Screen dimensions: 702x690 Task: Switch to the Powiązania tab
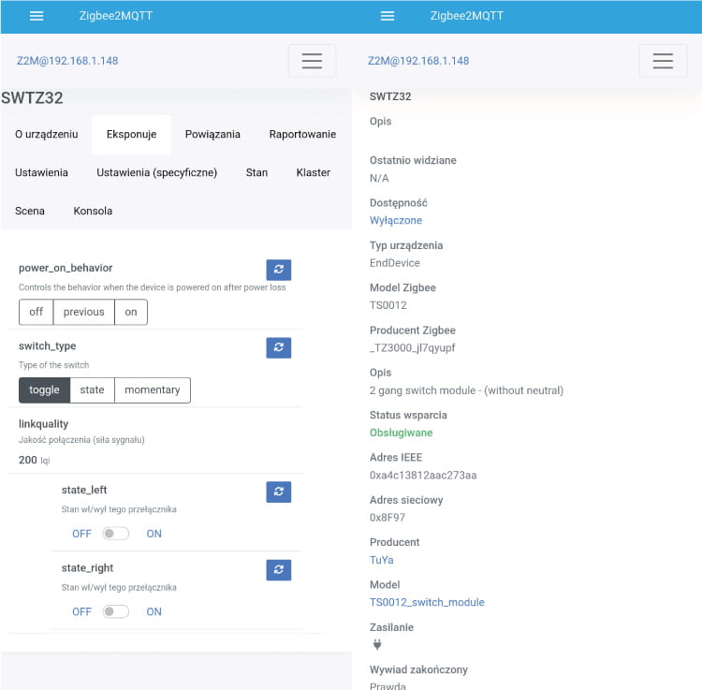212,134
